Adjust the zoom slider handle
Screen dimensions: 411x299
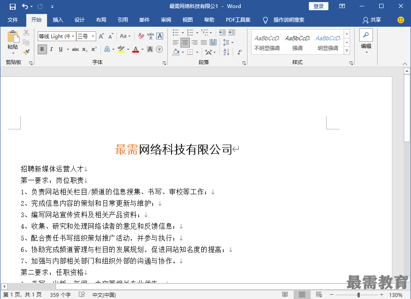pos(358,295)
